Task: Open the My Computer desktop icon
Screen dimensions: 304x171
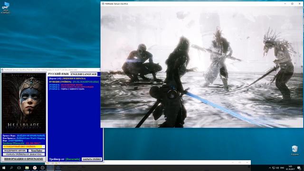Action: tap(6, 8)
